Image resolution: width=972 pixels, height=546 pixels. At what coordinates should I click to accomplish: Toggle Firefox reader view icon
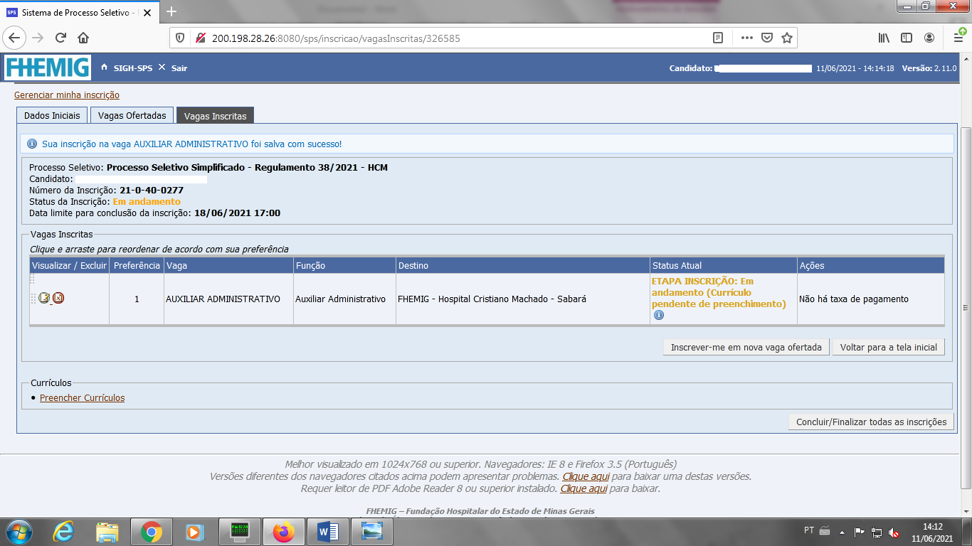click(719, 38)
